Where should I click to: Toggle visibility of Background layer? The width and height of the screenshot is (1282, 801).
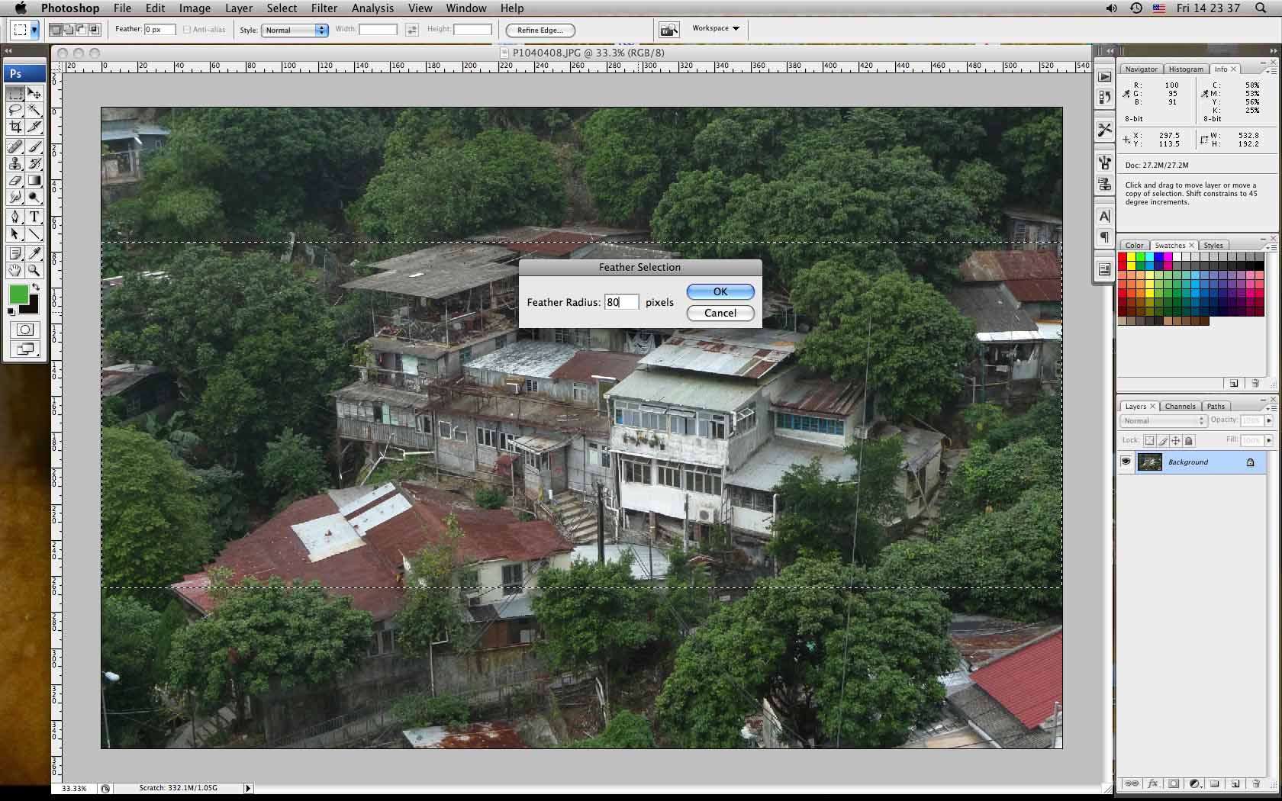click(1126, 462)
